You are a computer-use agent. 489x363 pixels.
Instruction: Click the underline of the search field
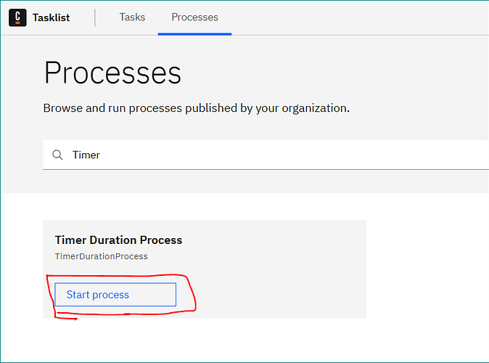pos(266,169)
